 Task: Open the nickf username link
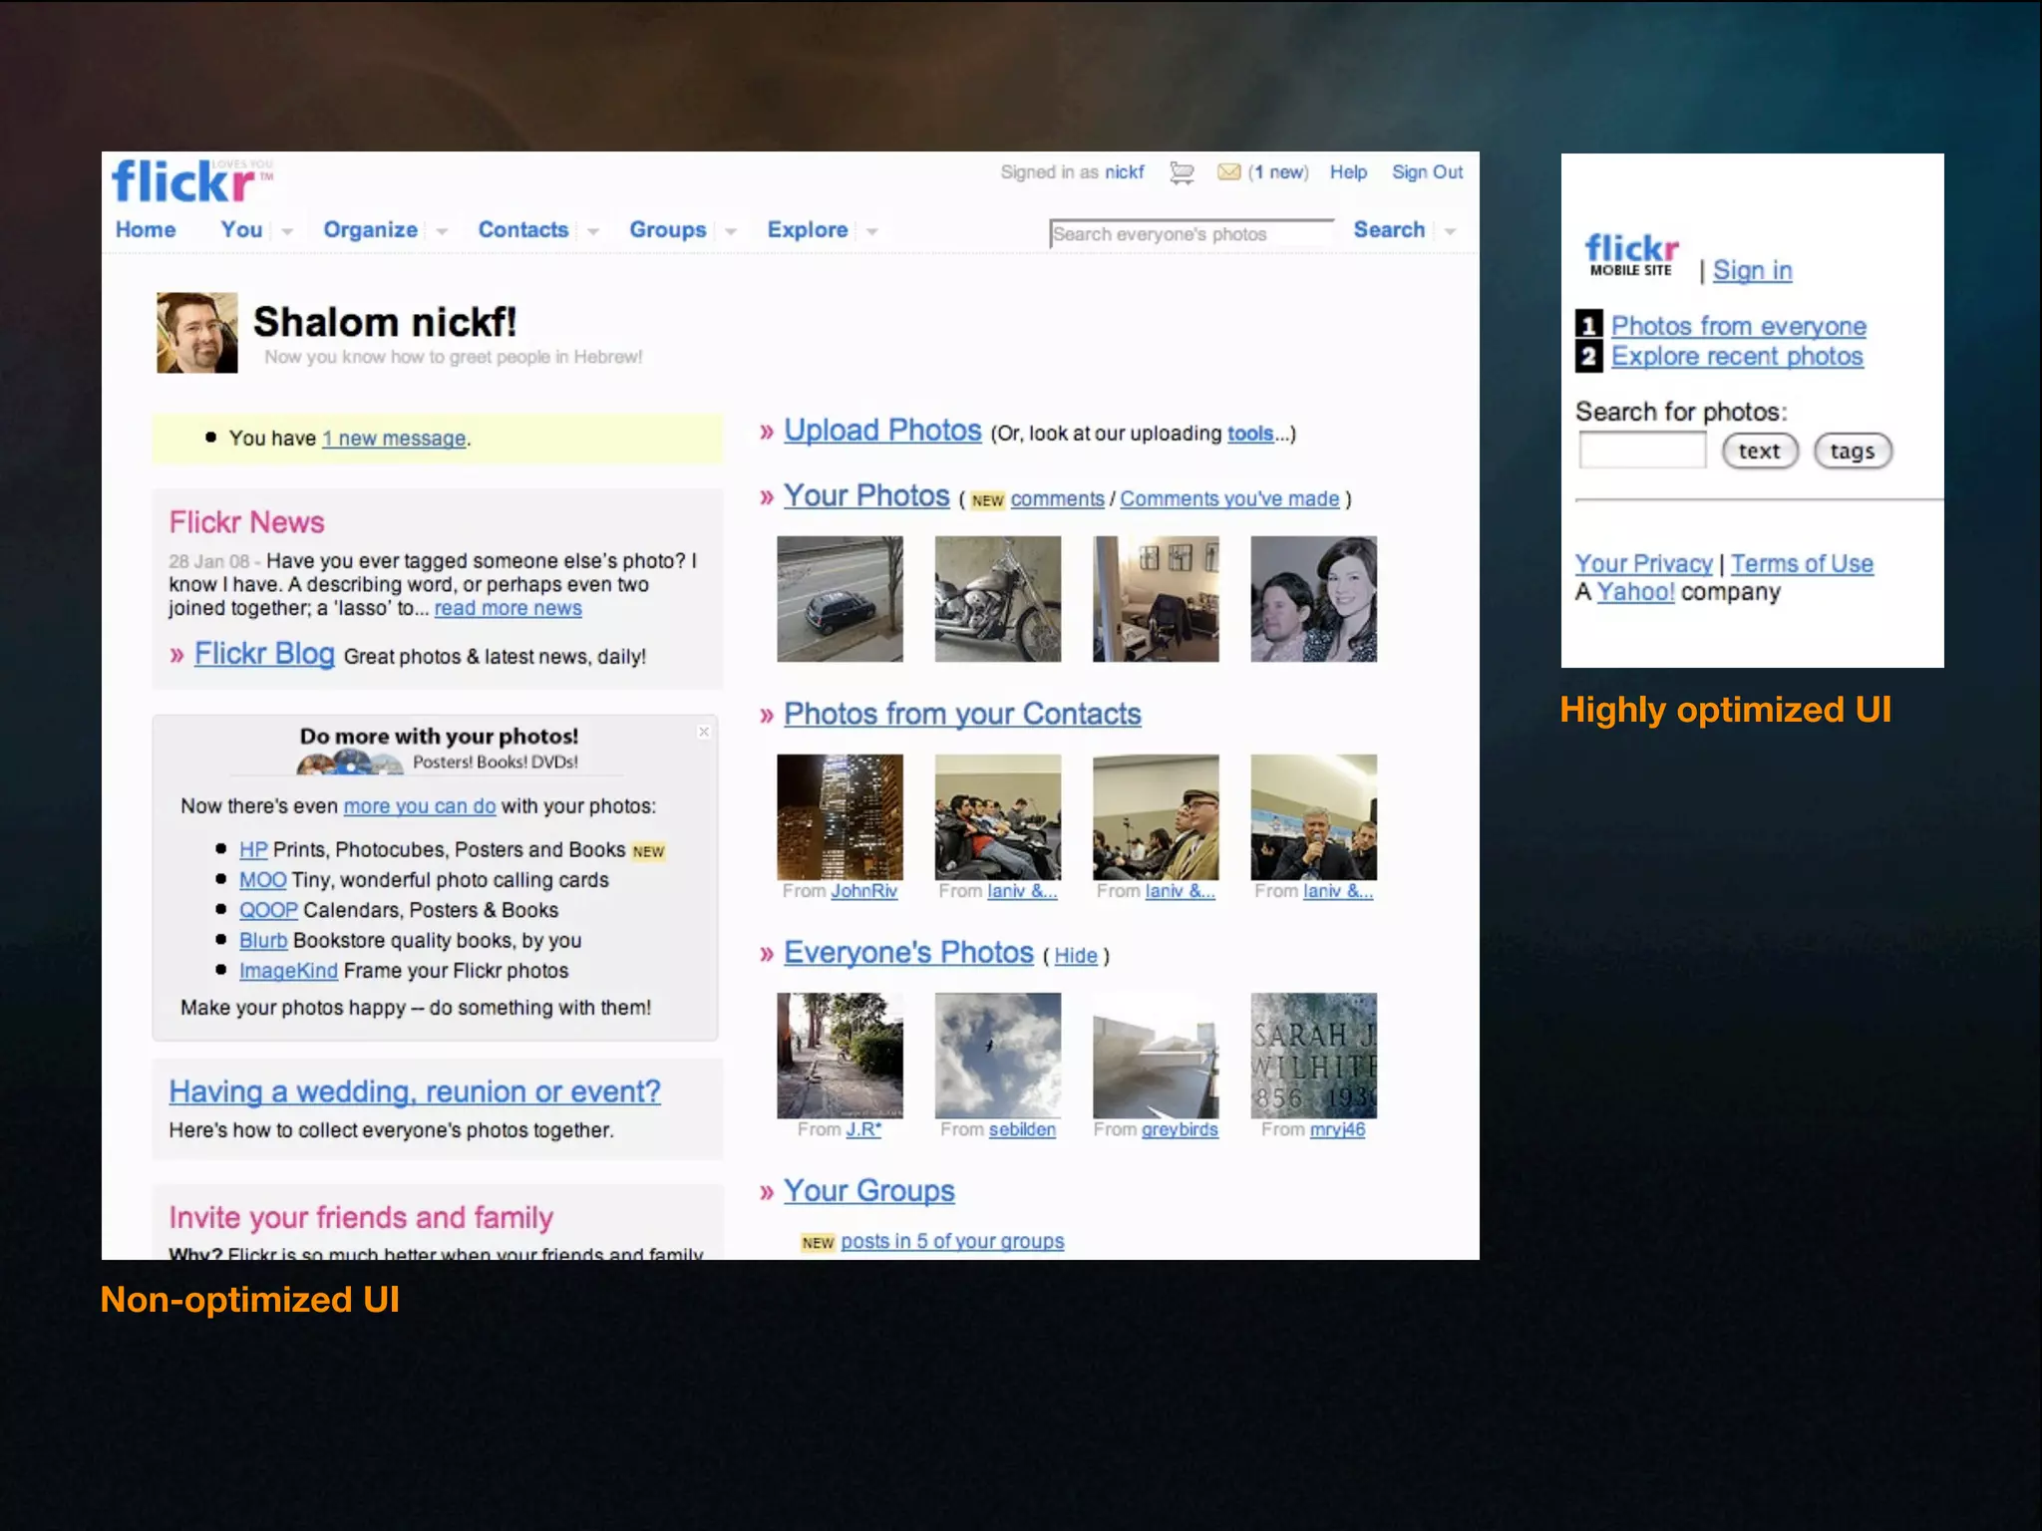[x=1124, y=172]
